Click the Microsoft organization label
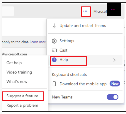Screen dimensions: 126x114 pos(100,11)
